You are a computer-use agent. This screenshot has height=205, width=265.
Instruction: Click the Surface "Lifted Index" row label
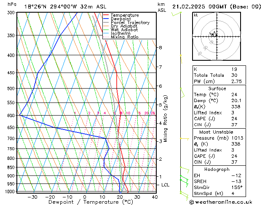coord(208,113)
